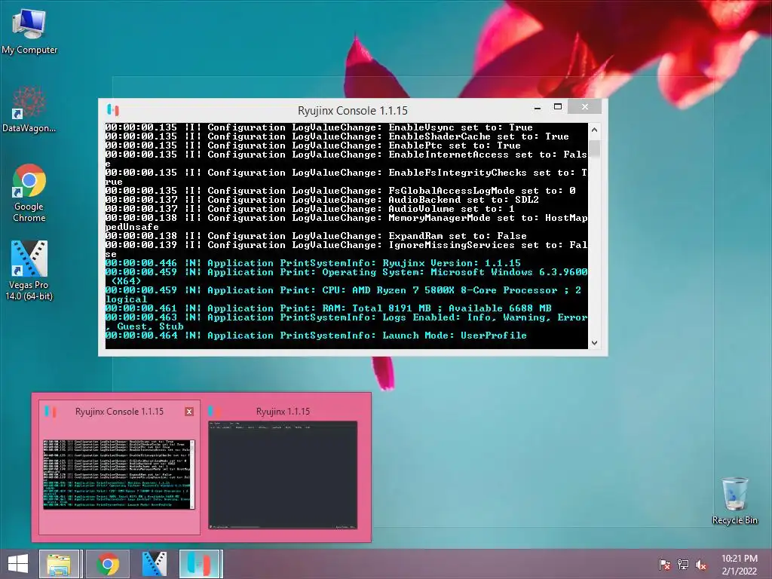
Task: Open My Computer desktop icon
Action: point(29,30)
